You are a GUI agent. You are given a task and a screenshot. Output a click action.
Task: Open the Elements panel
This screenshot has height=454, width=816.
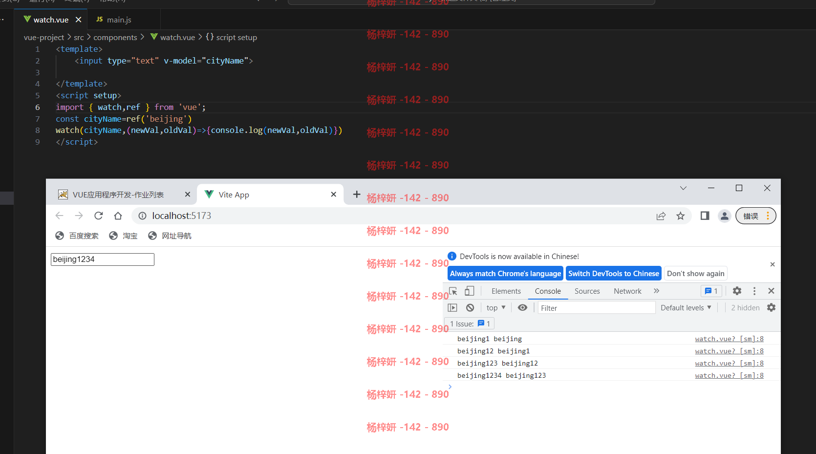pyautogui.click(x=506, y=291)
